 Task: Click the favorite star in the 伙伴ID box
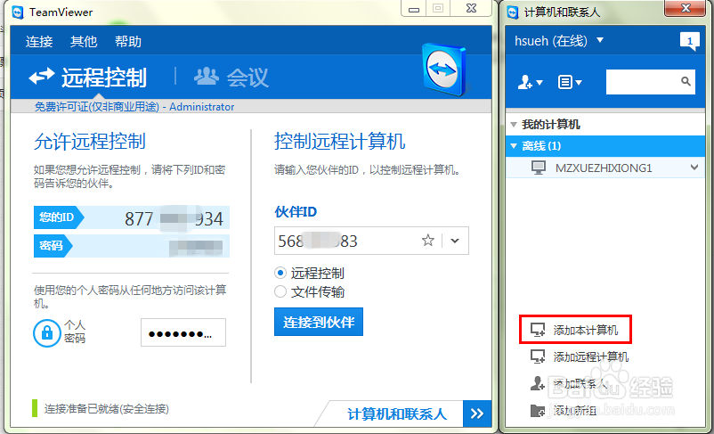point(428,241)
